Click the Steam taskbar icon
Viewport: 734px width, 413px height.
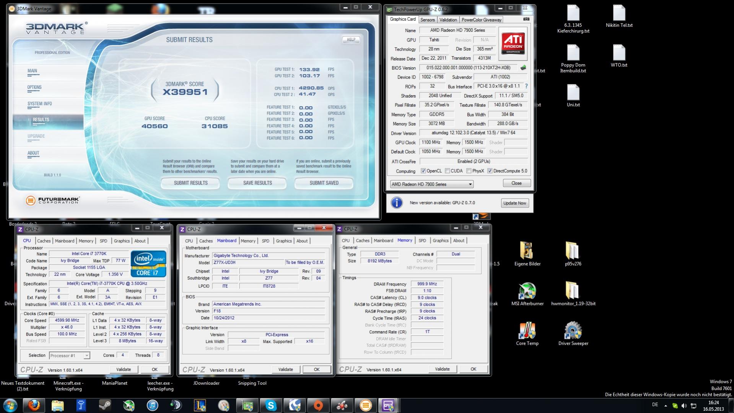(105, 405)
